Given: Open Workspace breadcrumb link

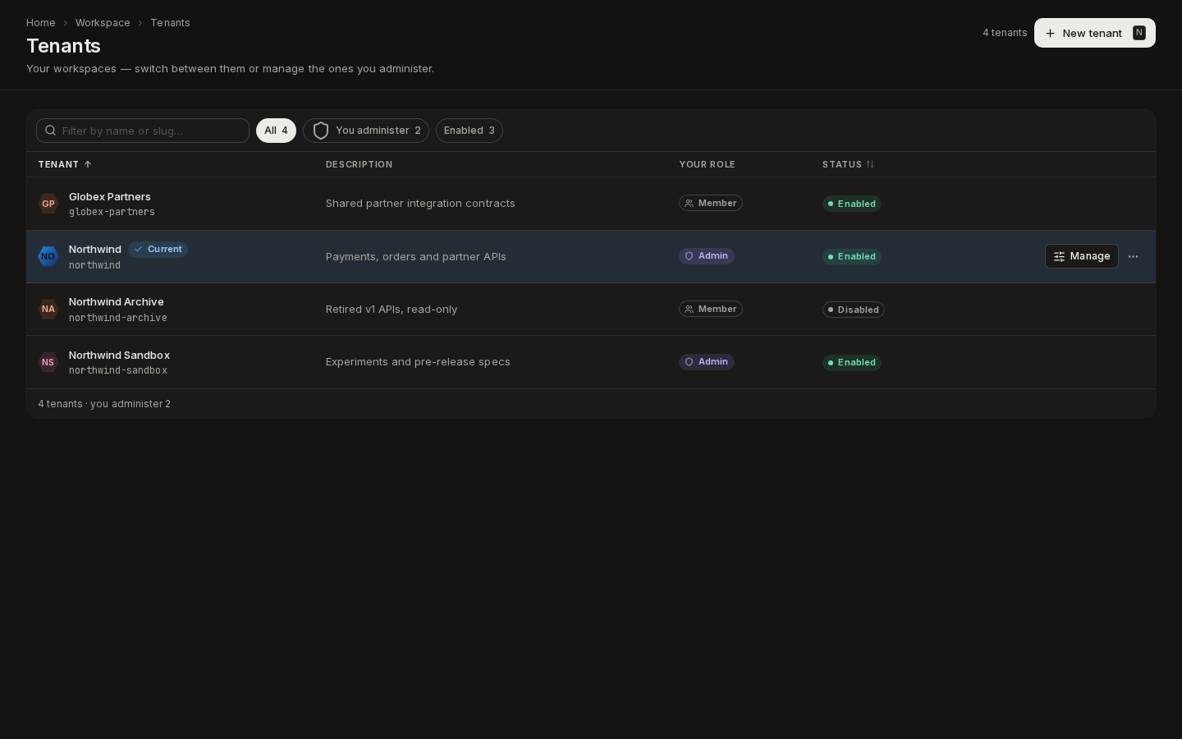Looking at the screenshot, I should point(103,23).
